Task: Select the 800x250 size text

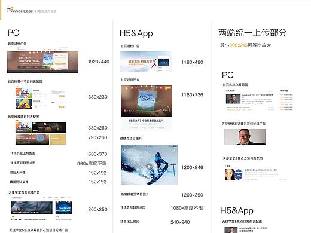Action: (97, 209)
